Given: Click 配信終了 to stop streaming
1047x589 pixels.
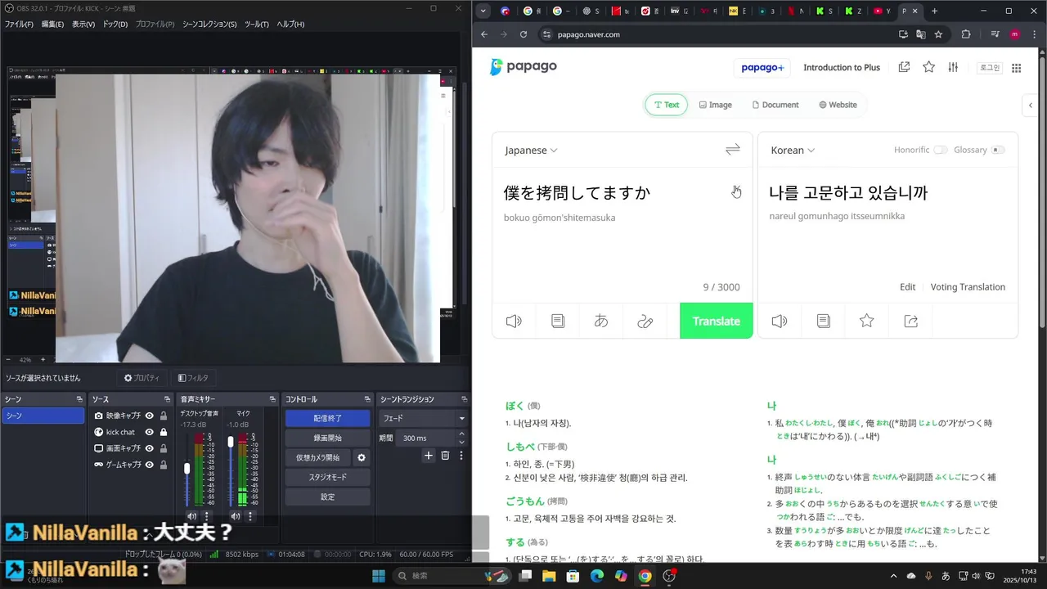Looking at the screenshot, I should (327, 418).
